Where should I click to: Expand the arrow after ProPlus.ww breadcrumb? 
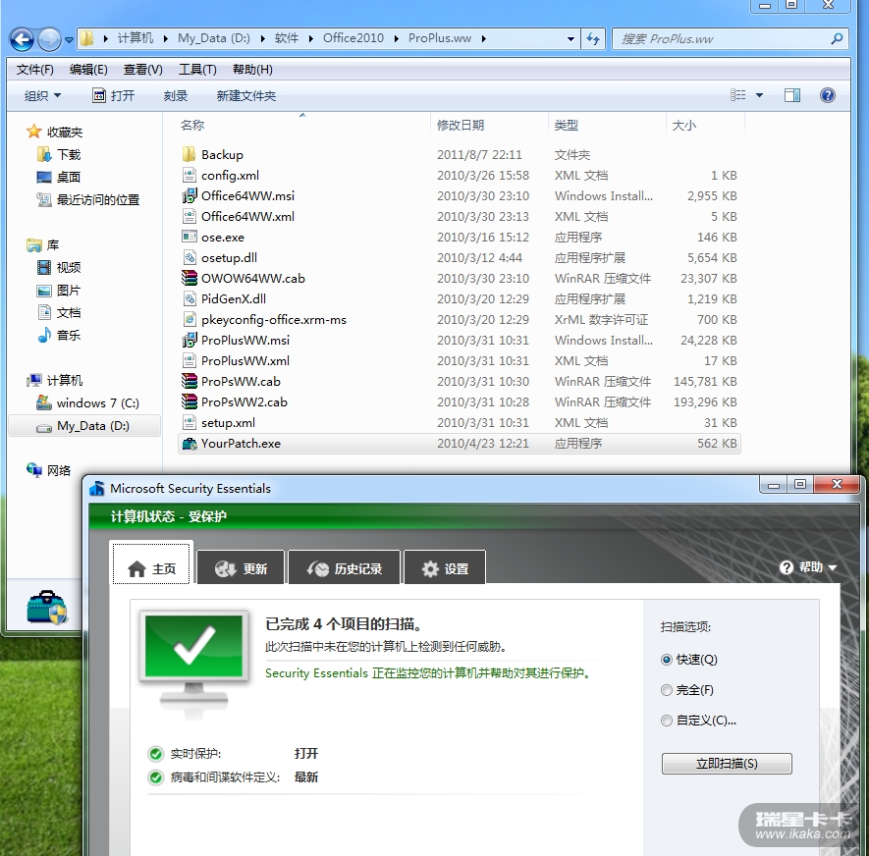pyautogui.click(x=484, y=39)
